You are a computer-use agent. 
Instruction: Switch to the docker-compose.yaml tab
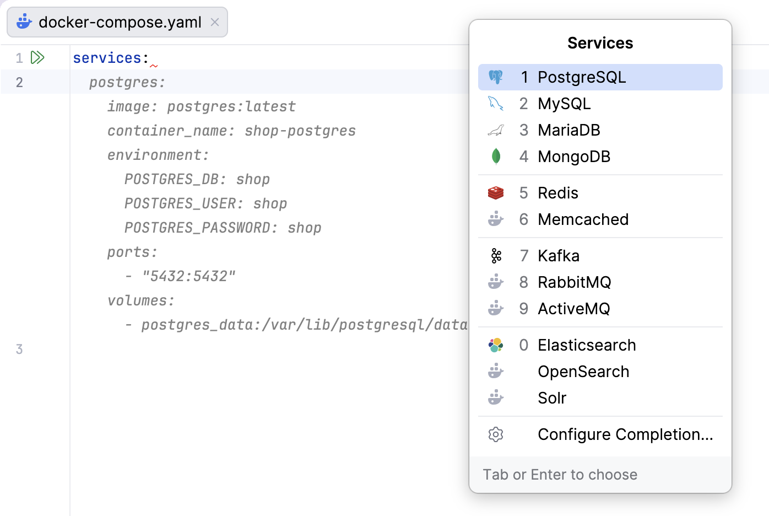[x=117, y=22]
